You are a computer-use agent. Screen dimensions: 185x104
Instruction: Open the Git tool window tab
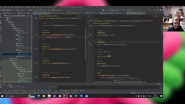pos(4,91)
